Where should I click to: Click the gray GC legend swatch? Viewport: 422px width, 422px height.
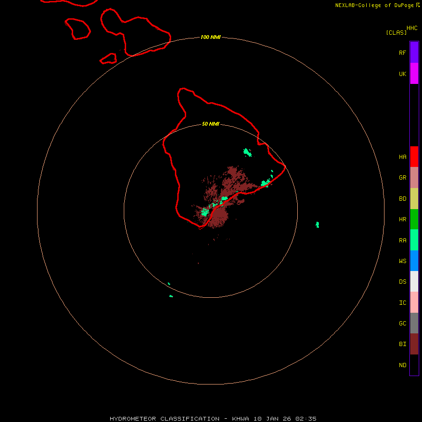414,323
